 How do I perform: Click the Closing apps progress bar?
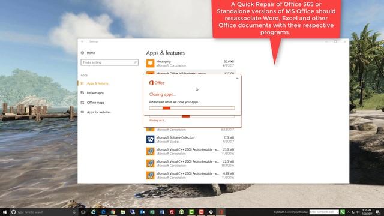[x=192, y=108]
